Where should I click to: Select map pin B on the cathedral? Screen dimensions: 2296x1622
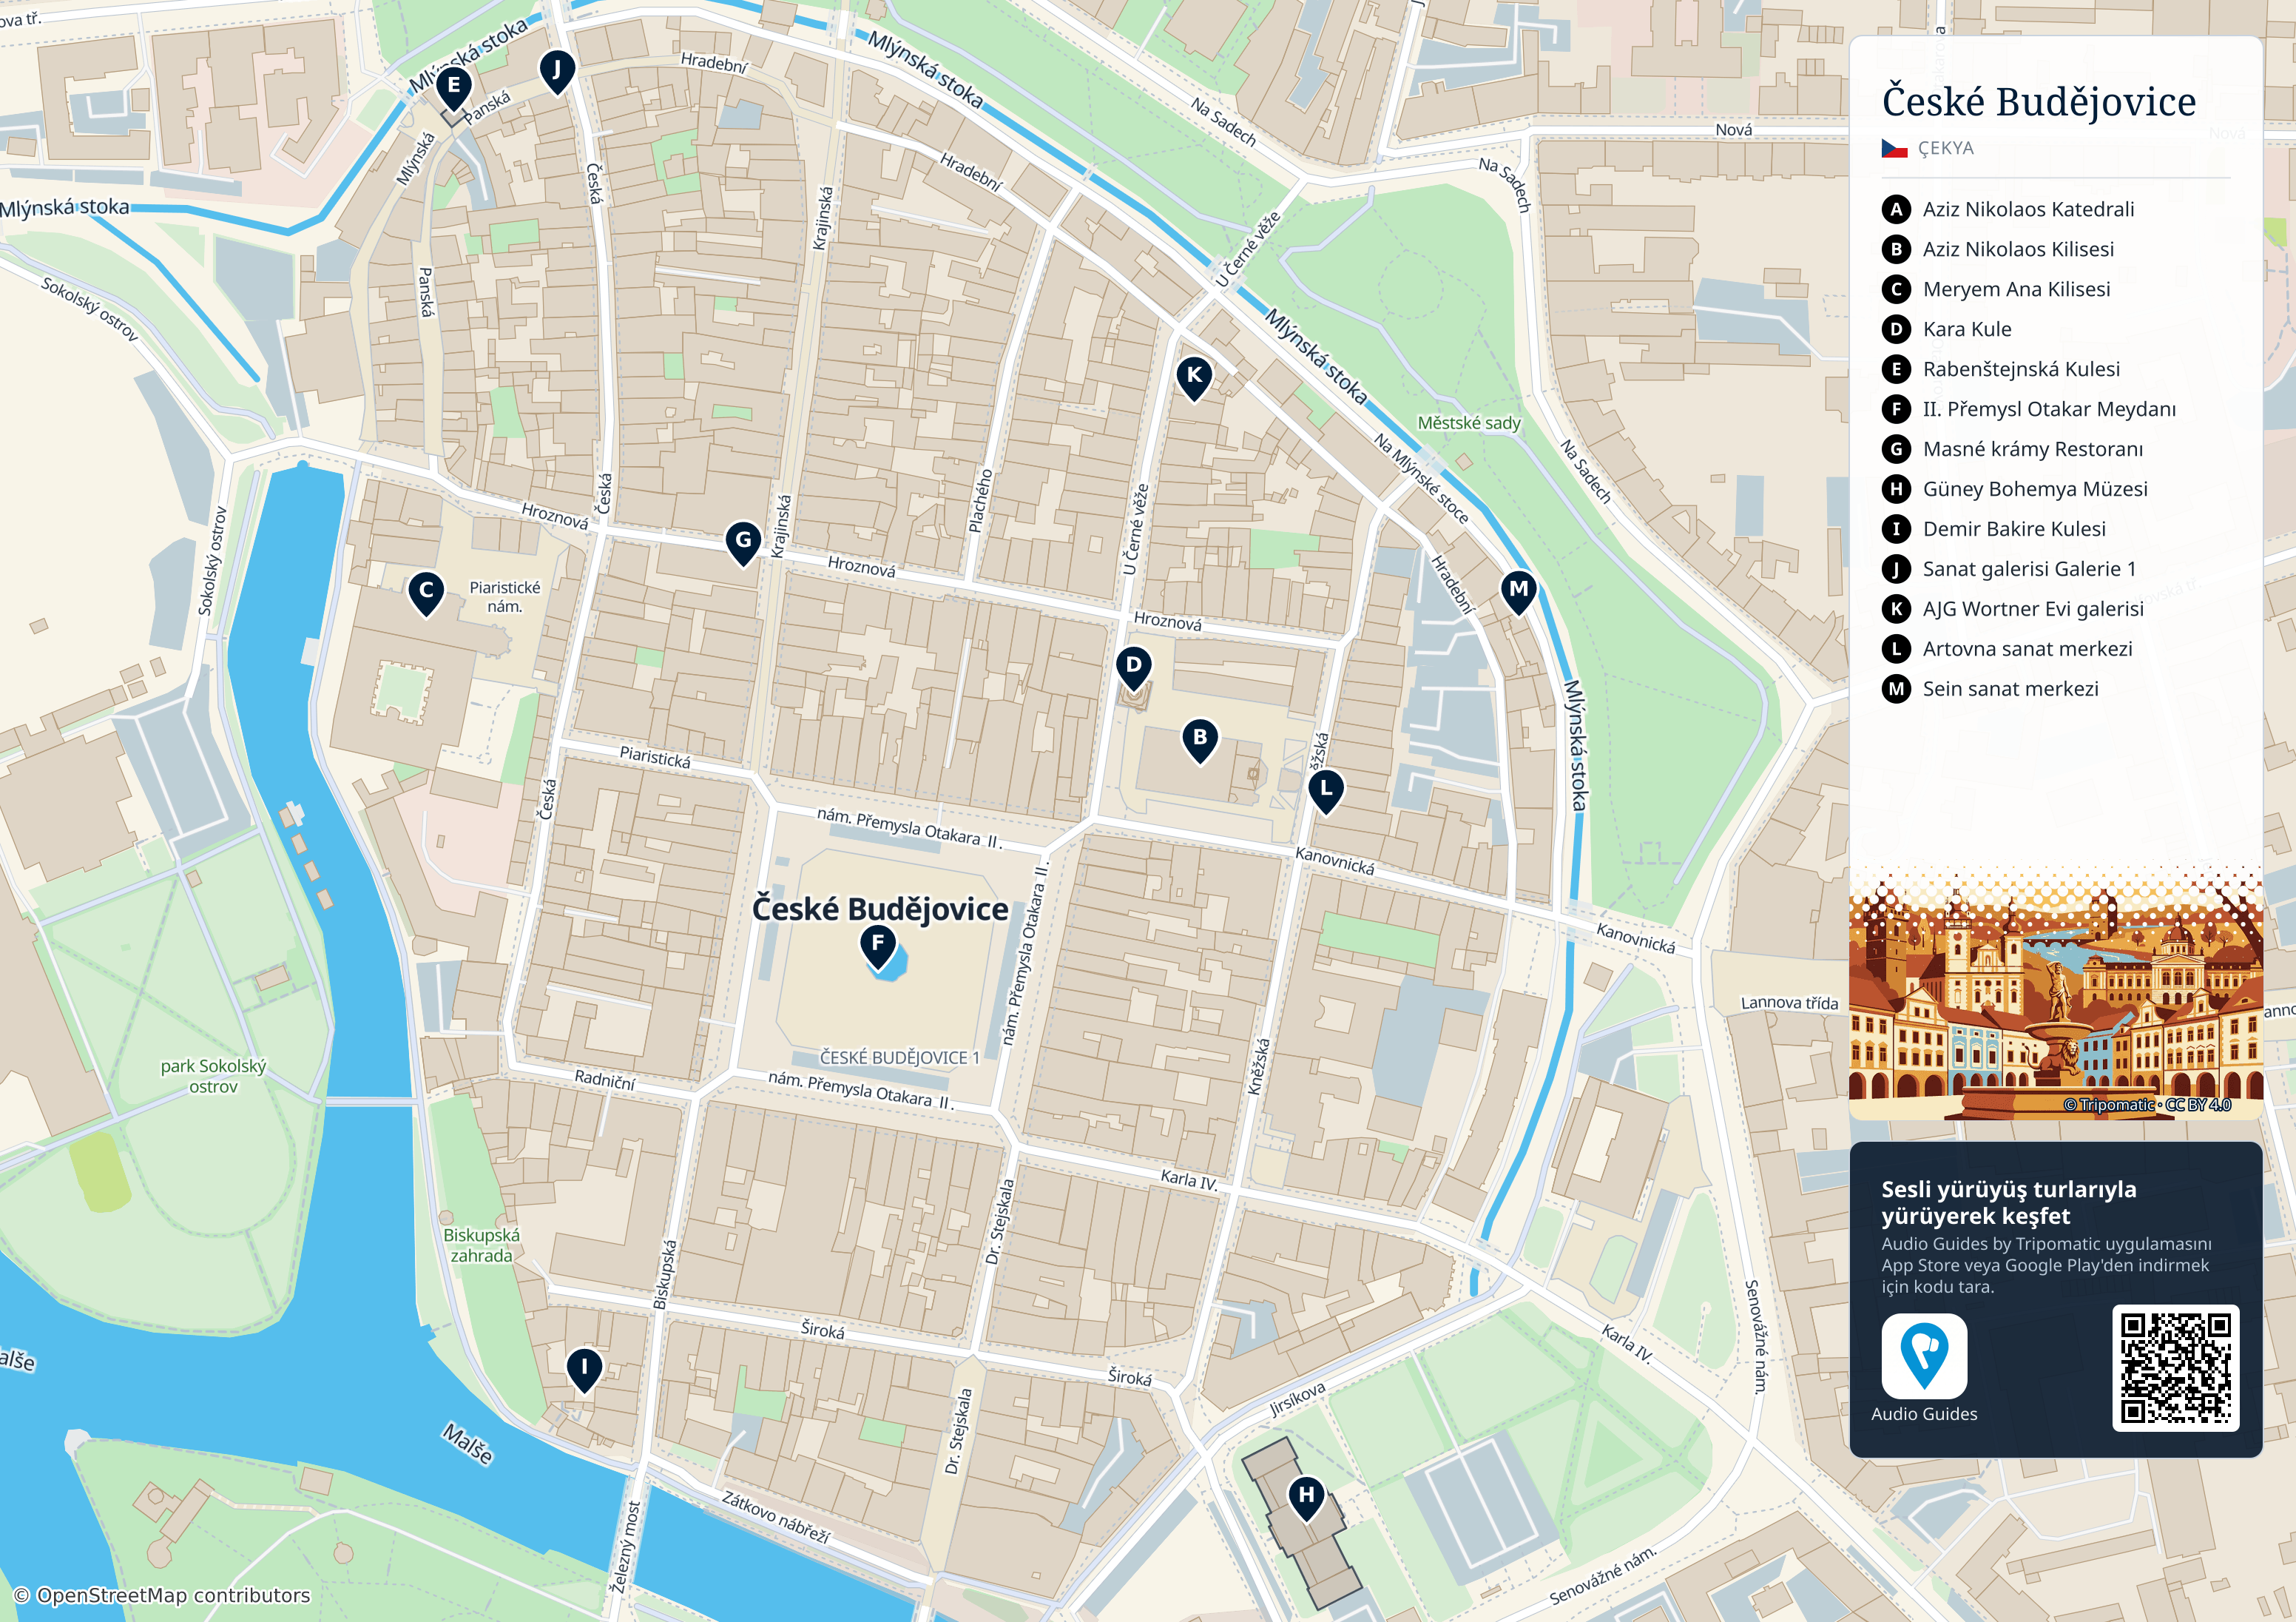(x=1200, y=741)
